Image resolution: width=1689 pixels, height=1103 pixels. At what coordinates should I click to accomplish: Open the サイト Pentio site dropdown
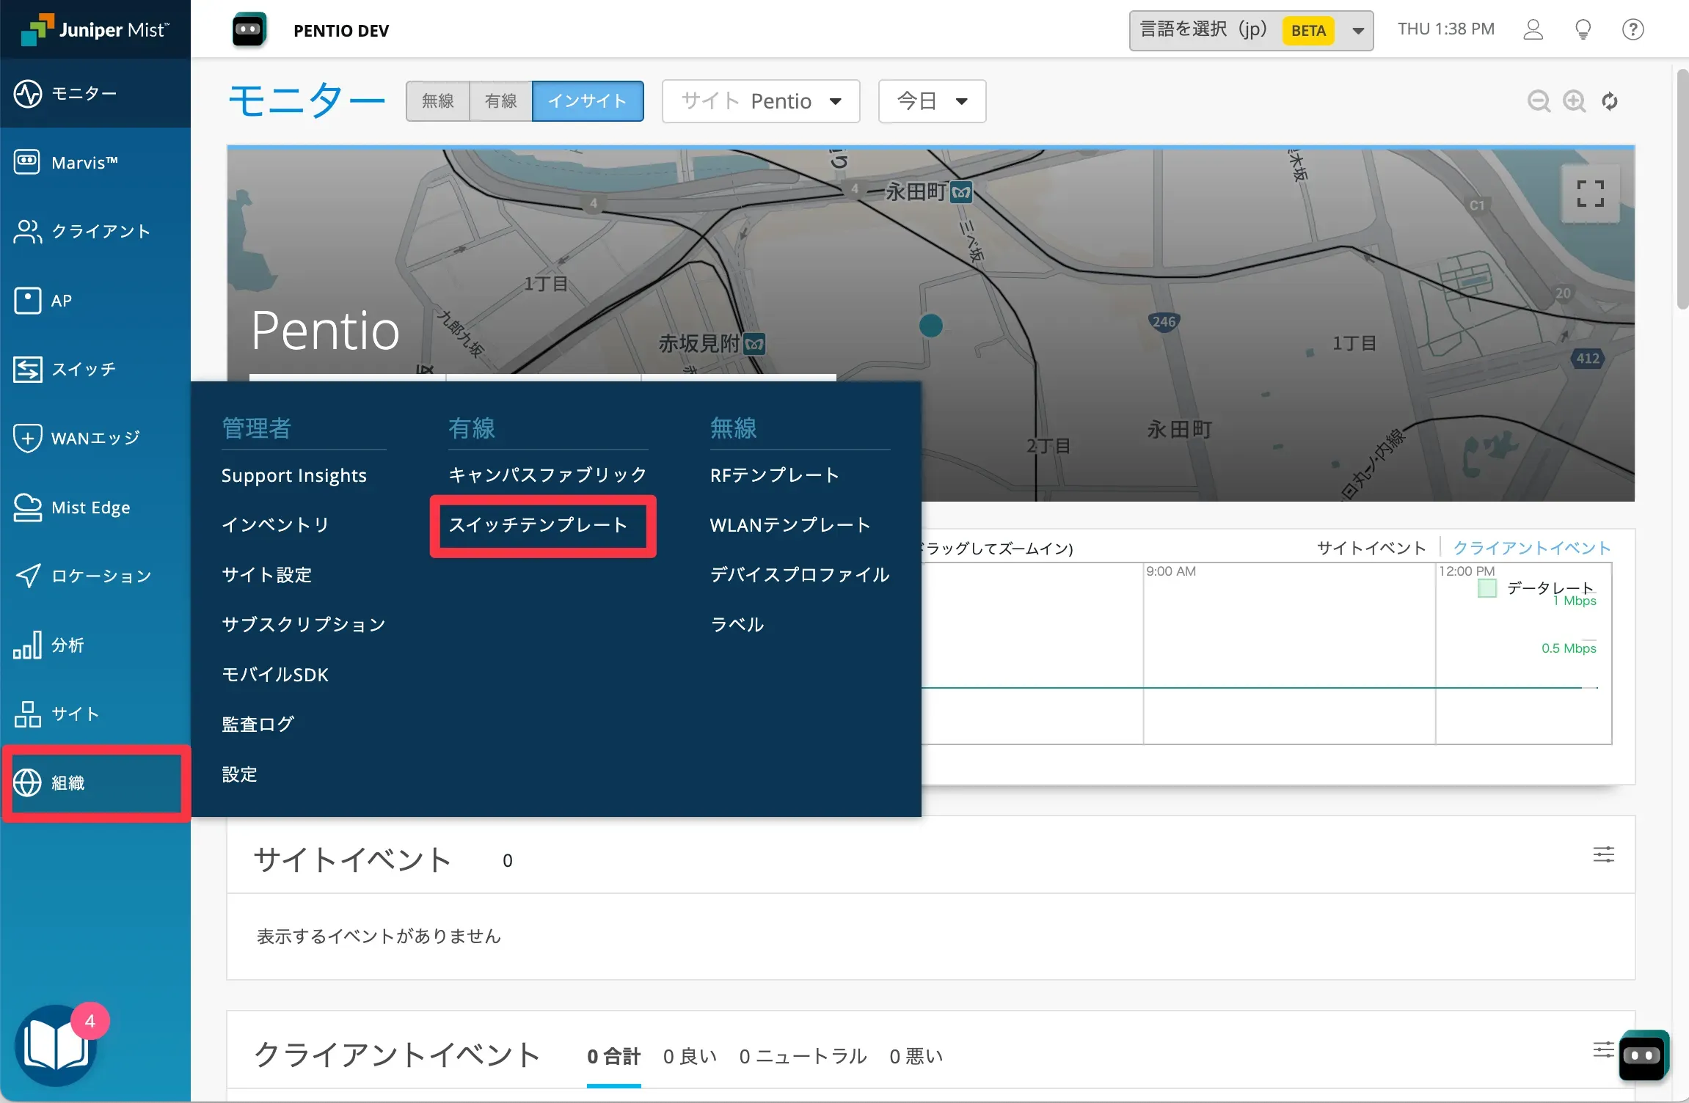point(761,101)
